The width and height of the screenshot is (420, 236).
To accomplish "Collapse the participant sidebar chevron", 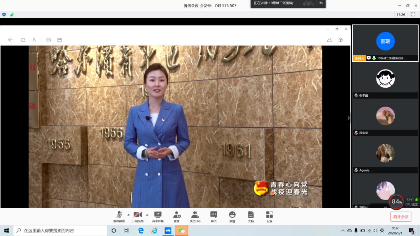I will [x=348, y=118].
